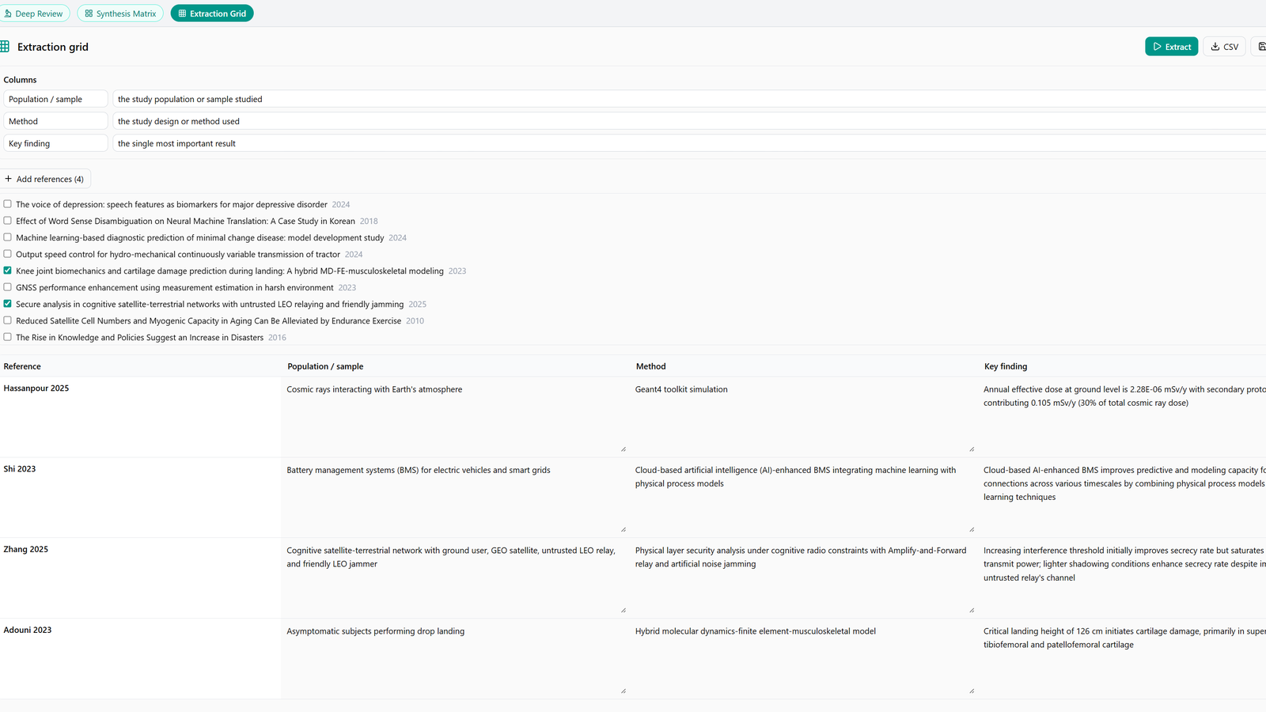The height and width of the screenshot is (712, 1266).
Task: Check 'GNSS performance enhancement' reference
Action: (7, 287)
